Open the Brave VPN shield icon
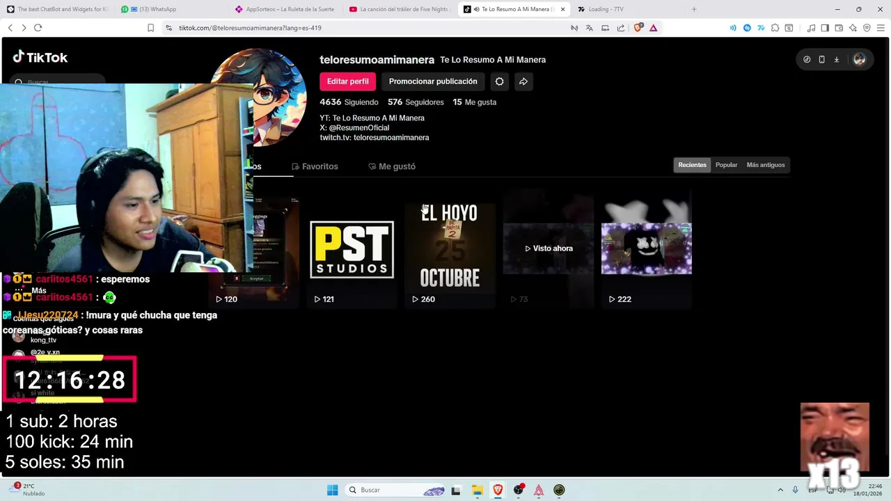 pos(867,28)
